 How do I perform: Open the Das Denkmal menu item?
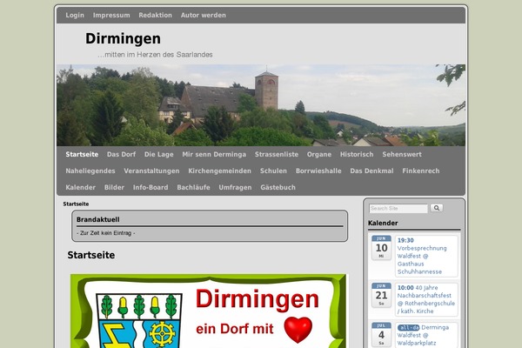(371, 171)
